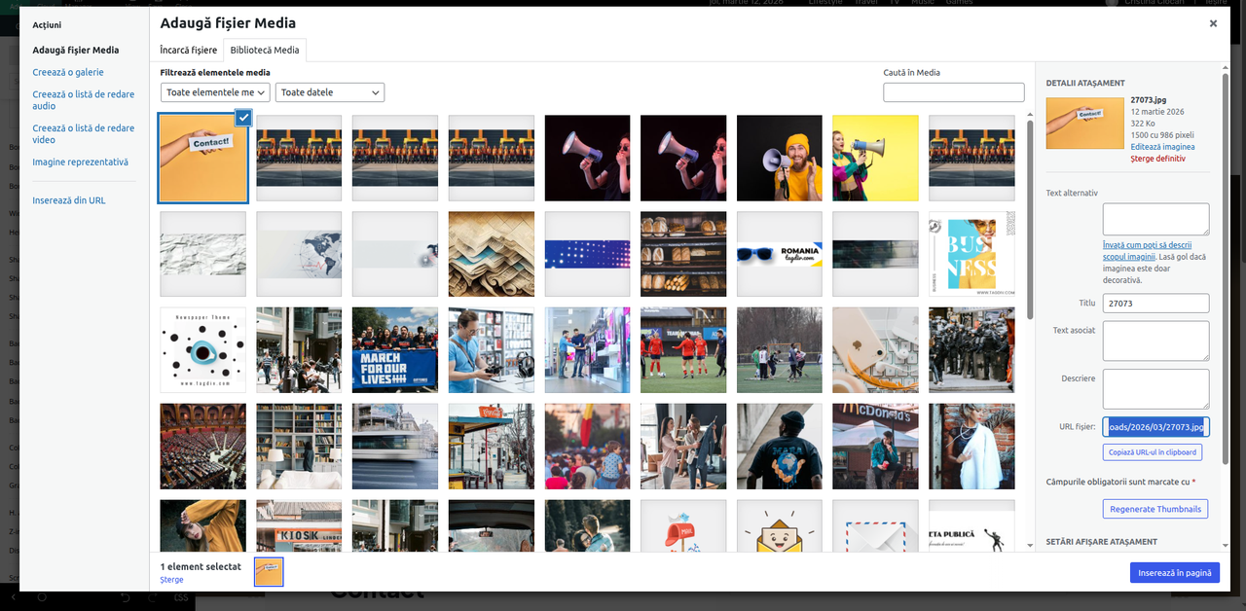Choose Creează o listă de redare video
This screenshot has width=1246, height=611.
point(84,134)
